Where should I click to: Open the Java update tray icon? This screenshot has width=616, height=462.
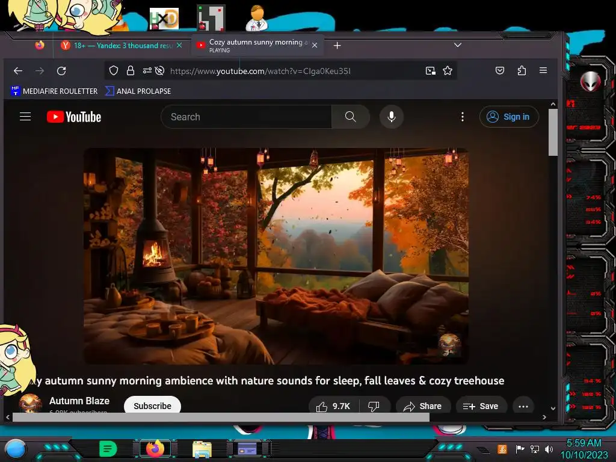[502, 449]
